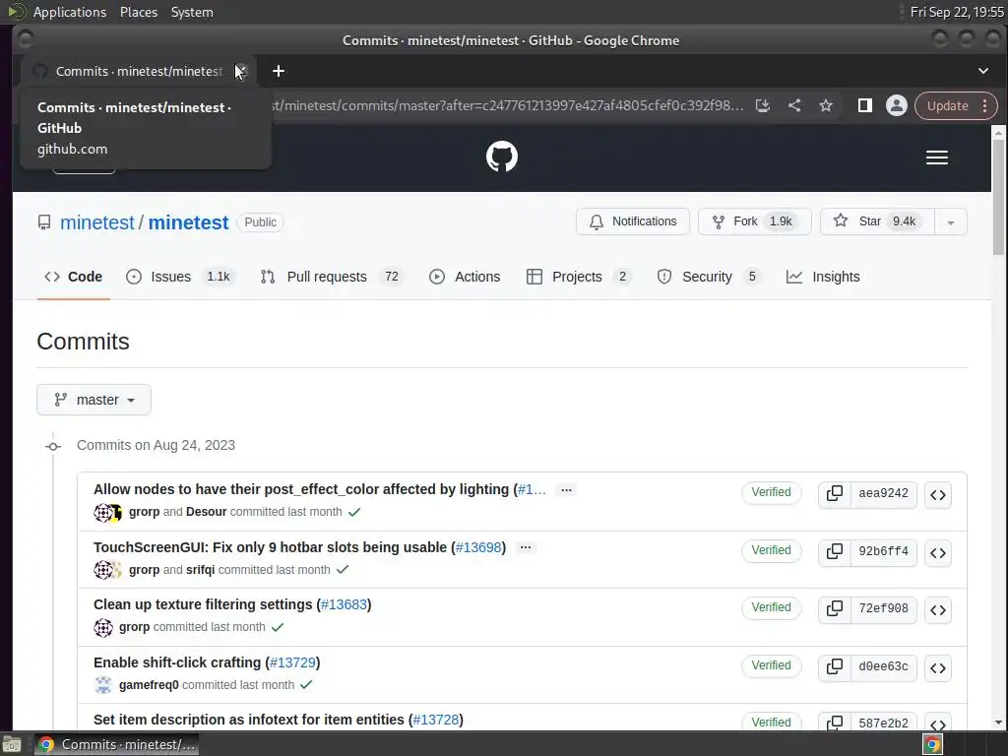Image resolution: width=1008 pixels, height=756 pixels.
Task: Close the Commits minetest browser tab
Action: pyautogui.click(x=240, y=71)
